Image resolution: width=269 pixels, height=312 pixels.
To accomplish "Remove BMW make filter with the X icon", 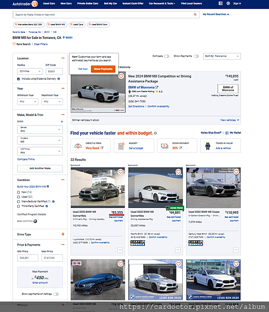I will pyautogui.click(x=62, y=122).
